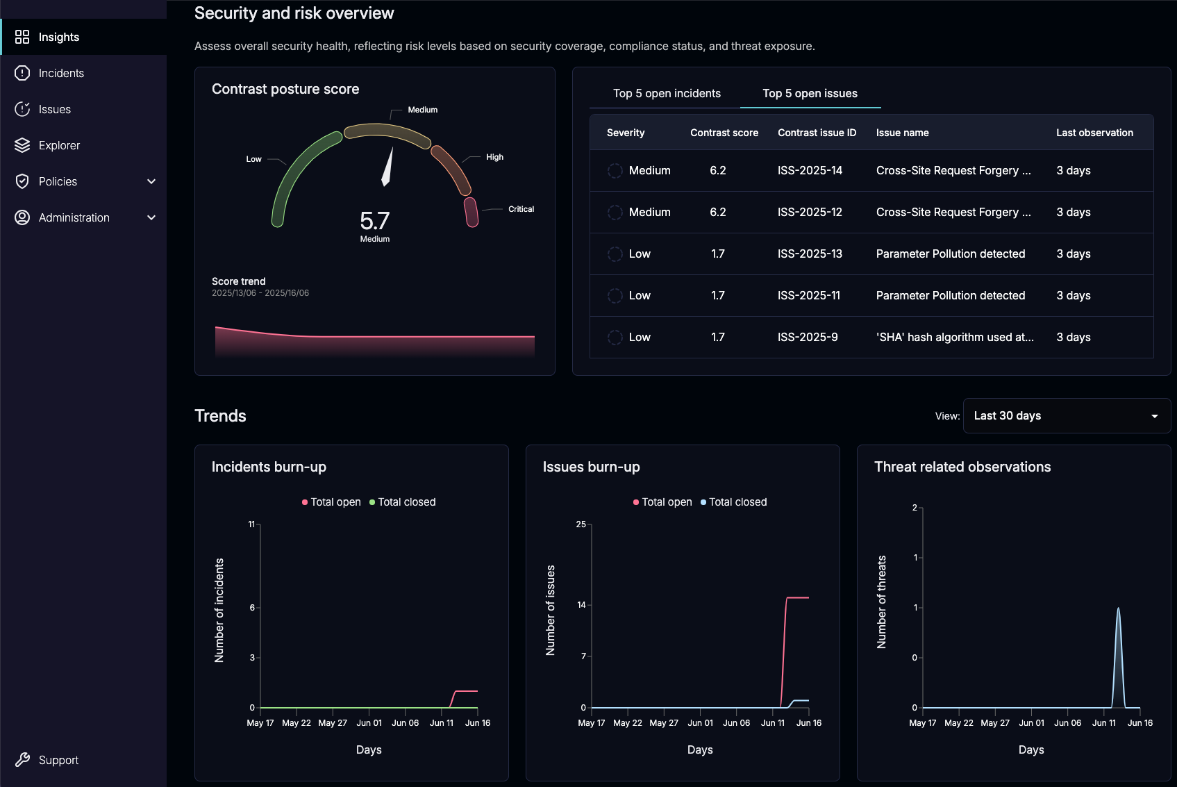Screen dimensions: 1177x787
Task: Toggle Total open in Issues burn-up legend
Action: pos(662,502)
